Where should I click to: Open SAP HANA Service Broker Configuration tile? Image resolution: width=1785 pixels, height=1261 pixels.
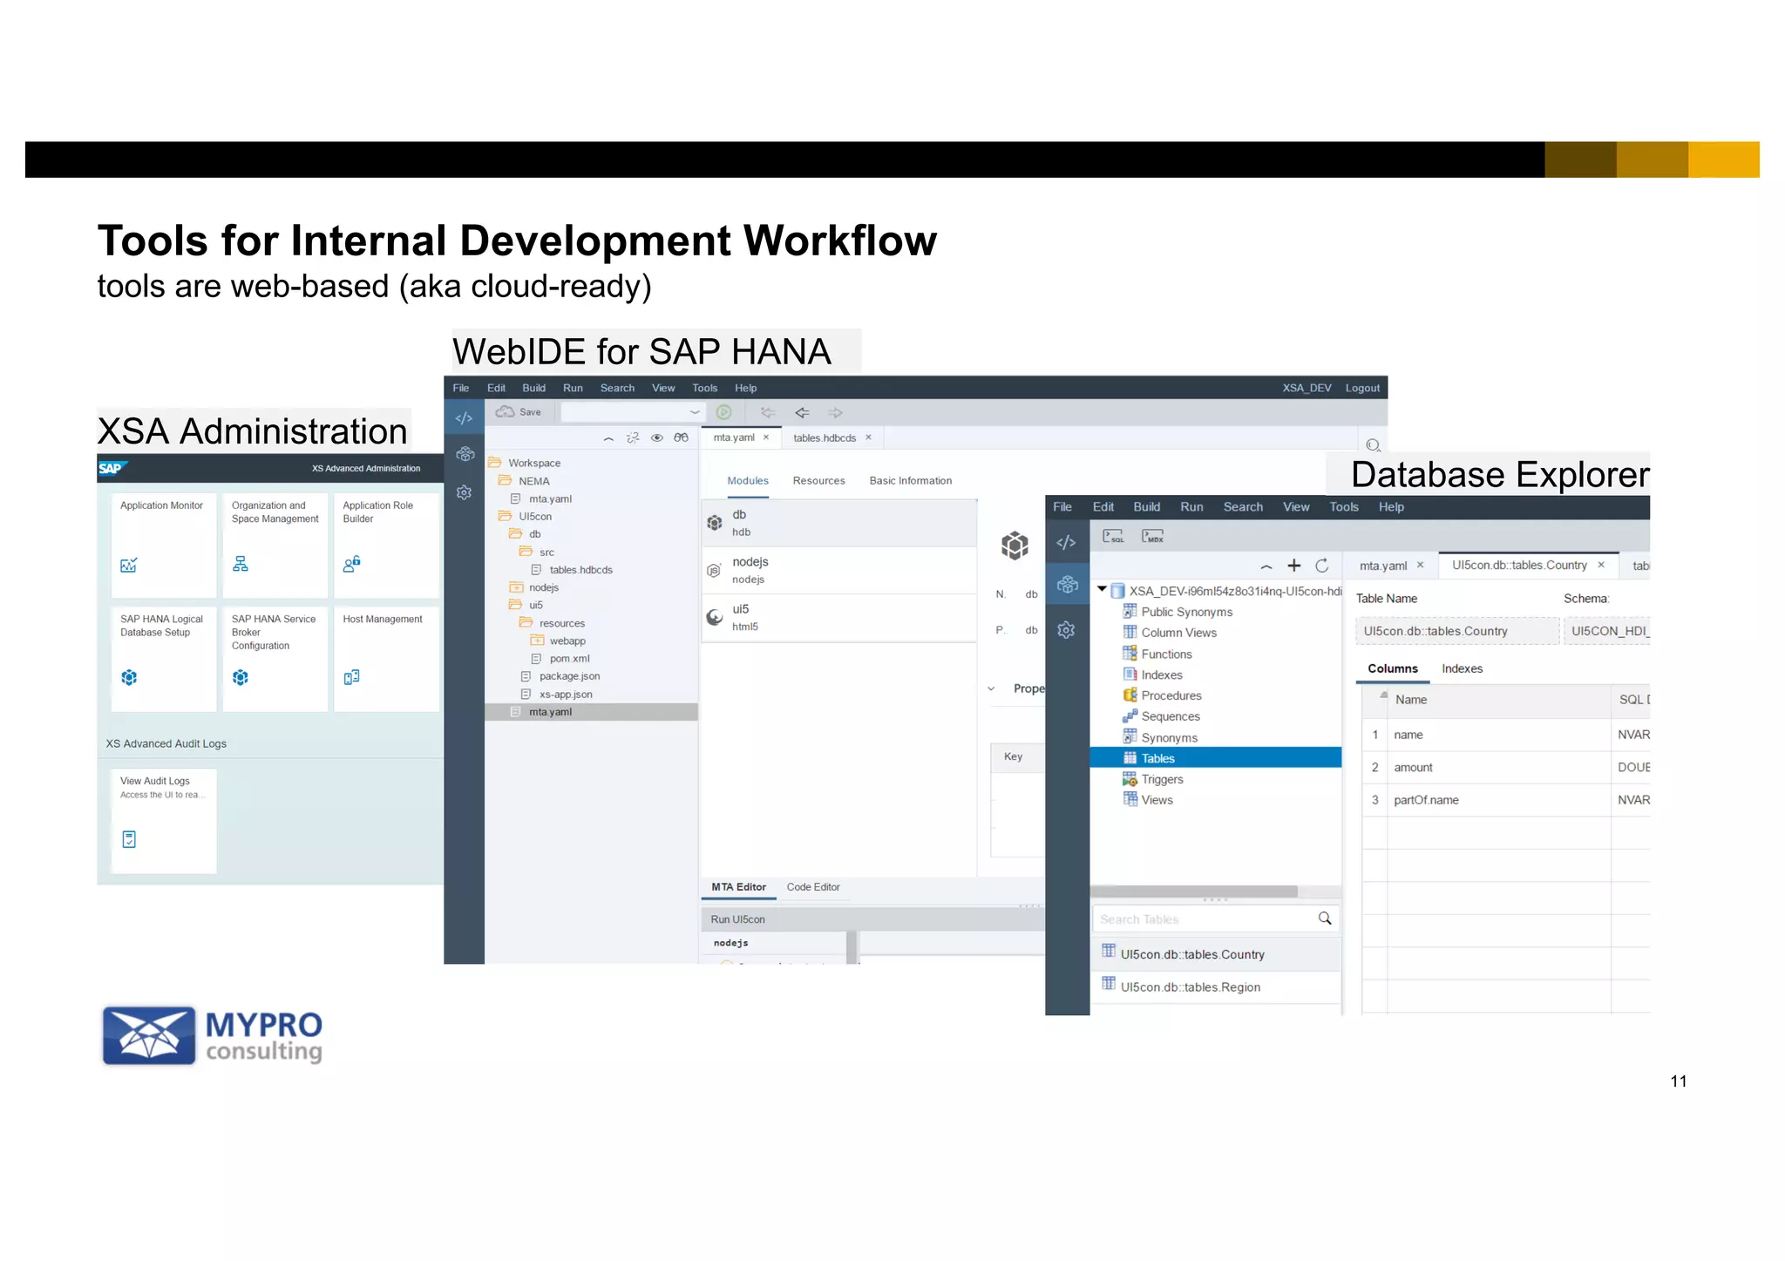tap(275, 659)
